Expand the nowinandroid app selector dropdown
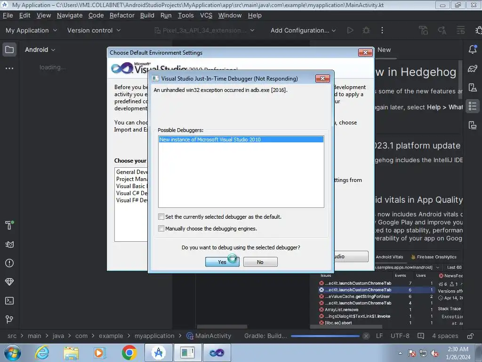The height and width of the screenshot is (362, 482). click(408, 267)
